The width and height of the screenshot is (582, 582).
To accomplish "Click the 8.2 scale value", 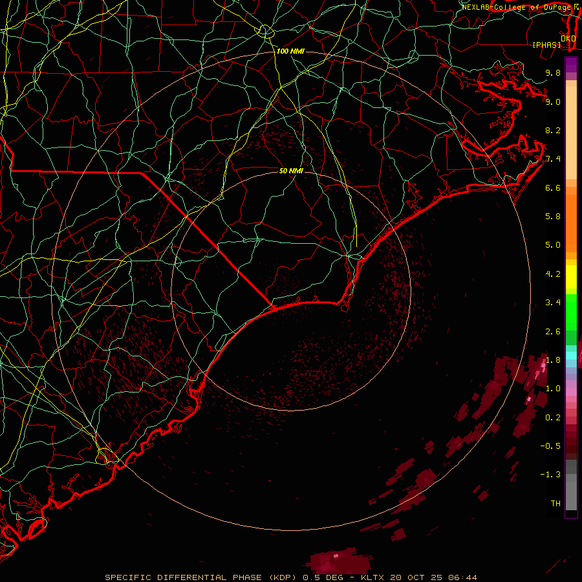I will click(x=553, y=130).
